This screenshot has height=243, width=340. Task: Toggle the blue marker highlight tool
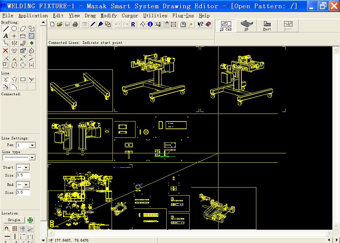[x=100, y=24]
